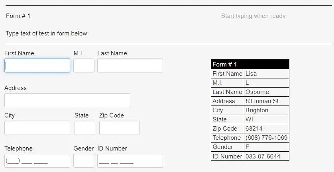The height and width of the screenshot is (172, 334).
Task: Click the M.I. input box
Action: click(x=84, y=66)
